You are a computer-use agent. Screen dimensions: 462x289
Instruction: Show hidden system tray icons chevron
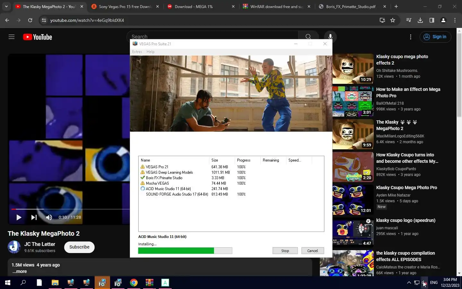[x=409, y=283]
